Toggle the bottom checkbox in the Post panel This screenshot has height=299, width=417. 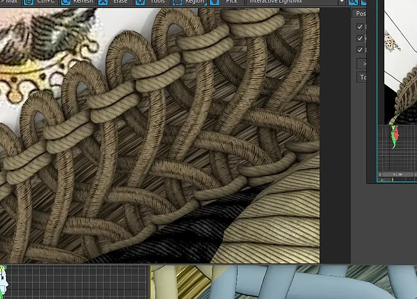[x=360, y=50]
